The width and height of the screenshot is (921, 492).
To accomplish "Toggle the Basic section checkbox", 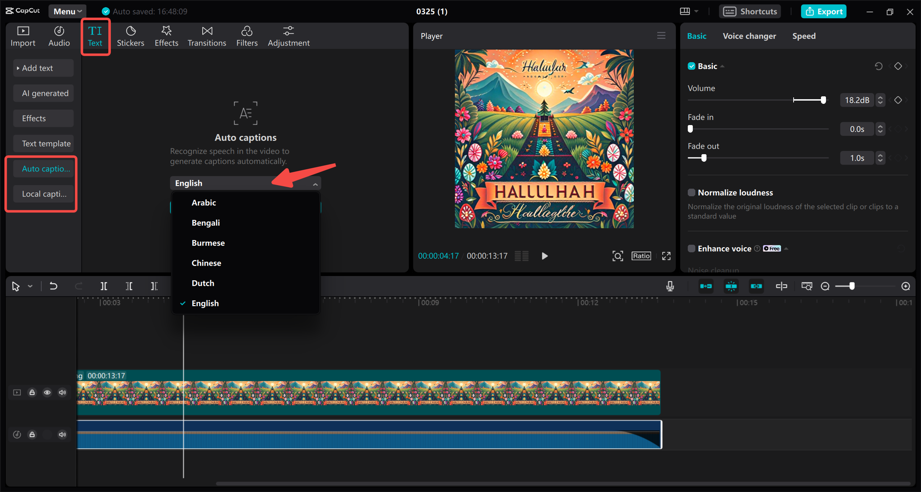I will point(691,66).
